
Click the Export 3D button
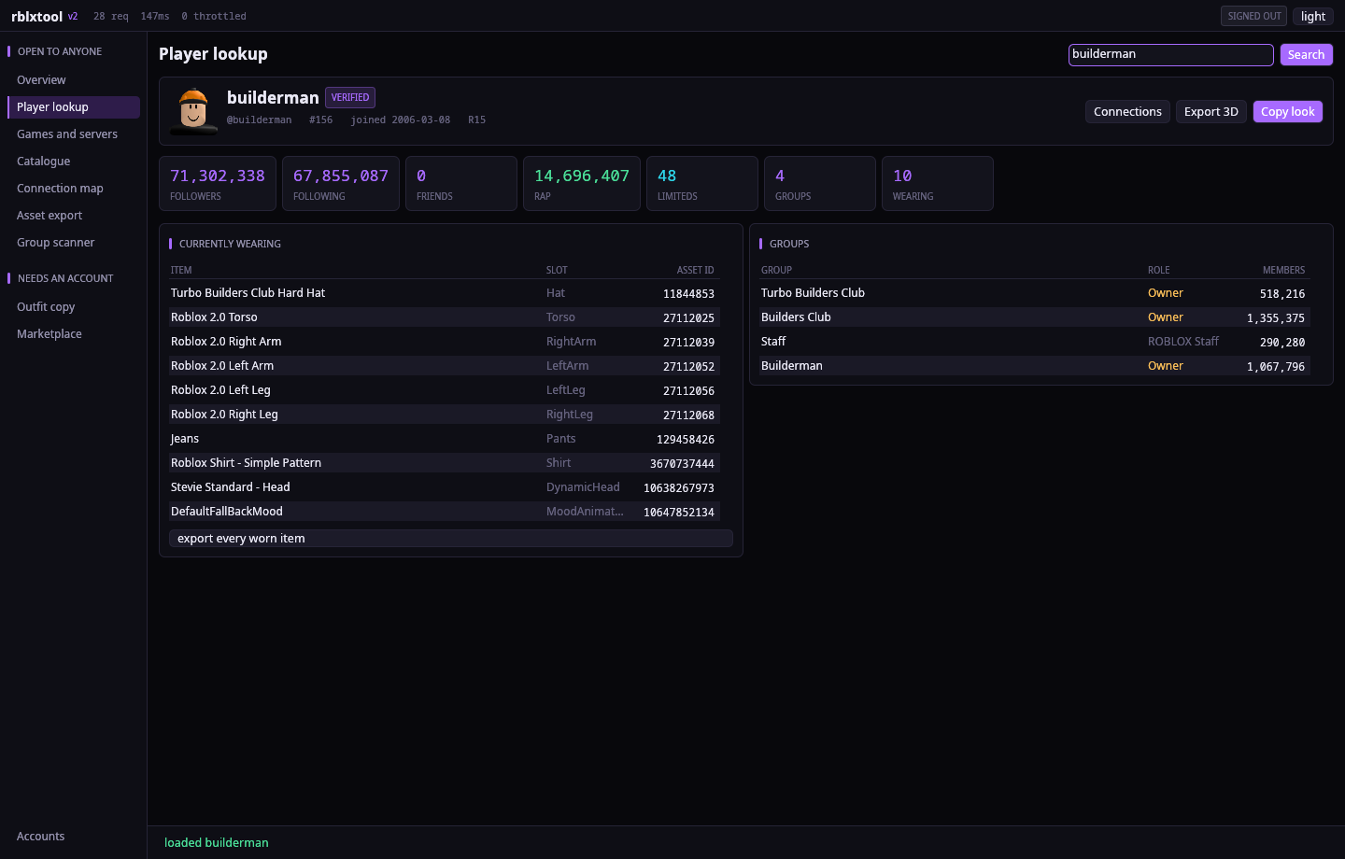click(1210, 112)
